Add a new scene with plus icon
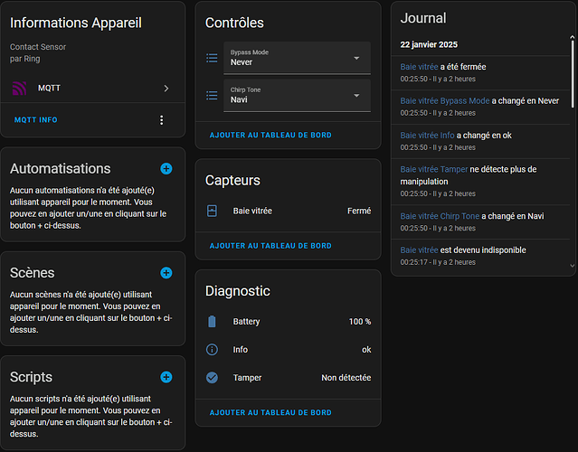This screenshot has width=578, height=452. [x=166, y=273]
